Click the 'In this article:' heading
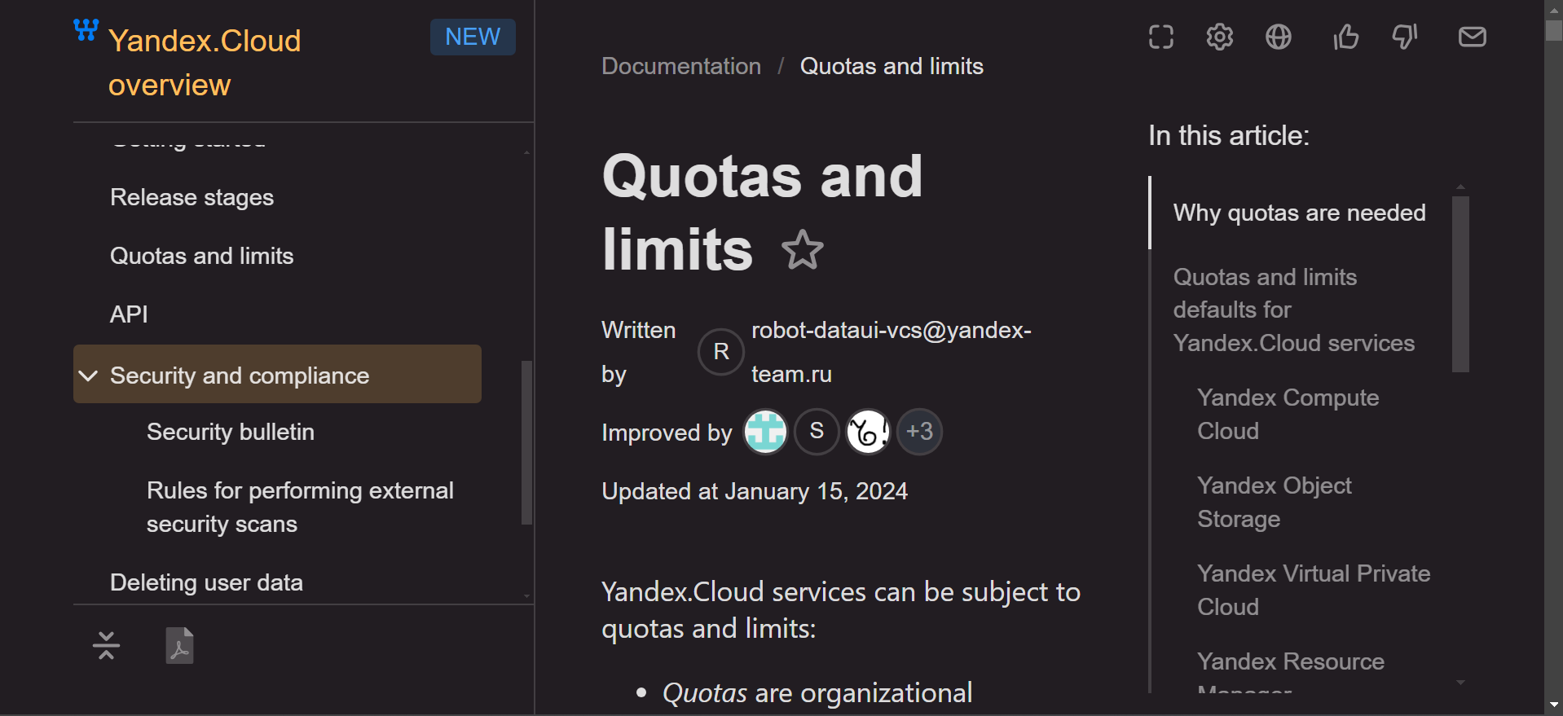This screenshot has height=716, width=1563. point(1229,135)
